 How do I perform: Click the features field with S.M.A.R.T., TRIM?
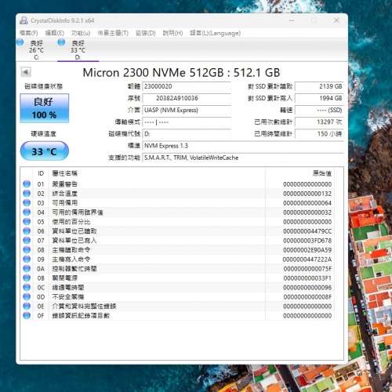243,158
